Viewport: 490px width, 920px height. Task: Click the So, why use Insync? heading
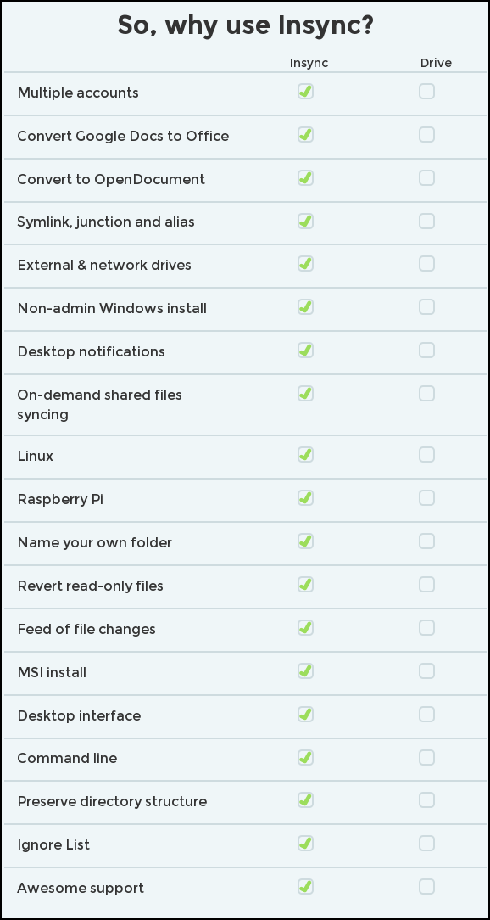pyautogui.click(x=245, y=25)
